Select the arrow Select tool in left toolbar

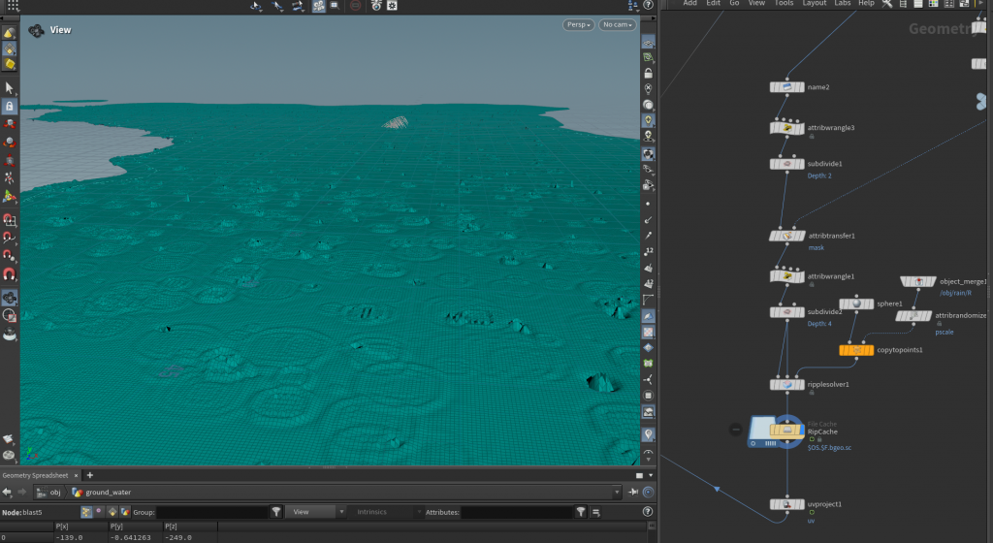10,88
